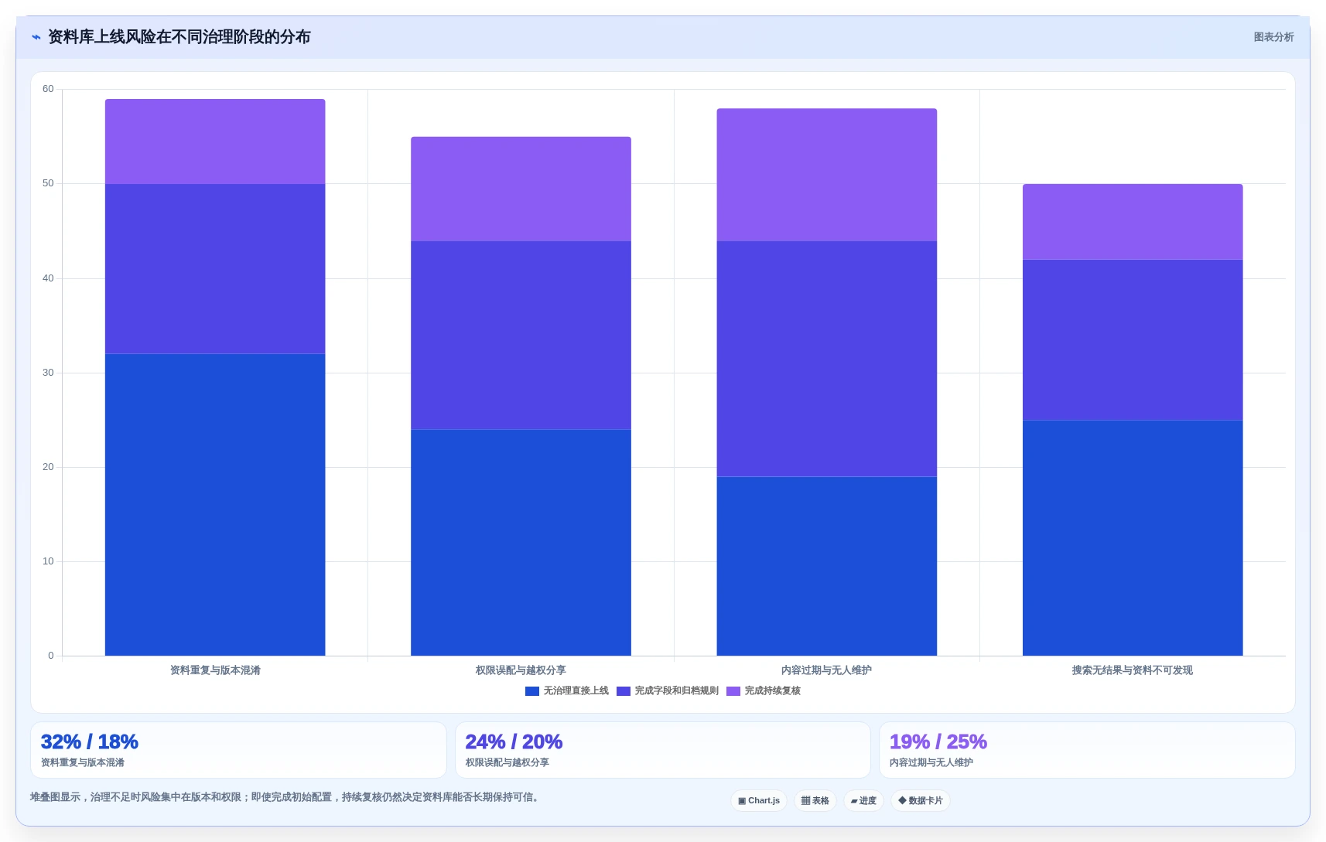Viewport: 1326px width, 842px height.
Task: Open the 24% / 20% stat card
Action: click(663, 750)
